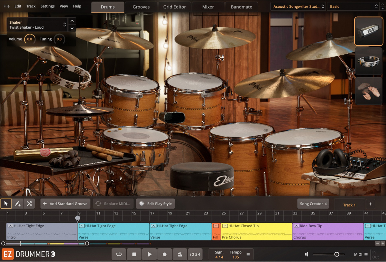Click the record button

(165, 254)
